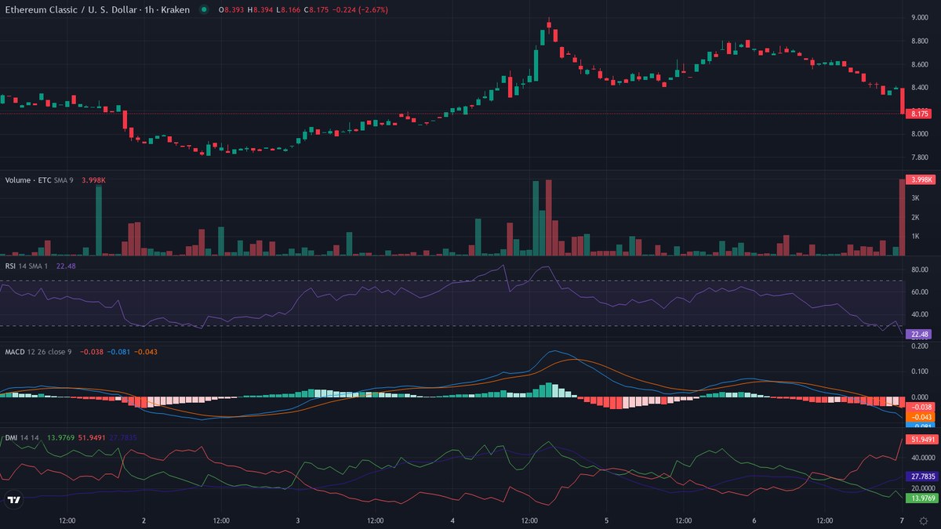Click the green market status dot

(205, 9)
